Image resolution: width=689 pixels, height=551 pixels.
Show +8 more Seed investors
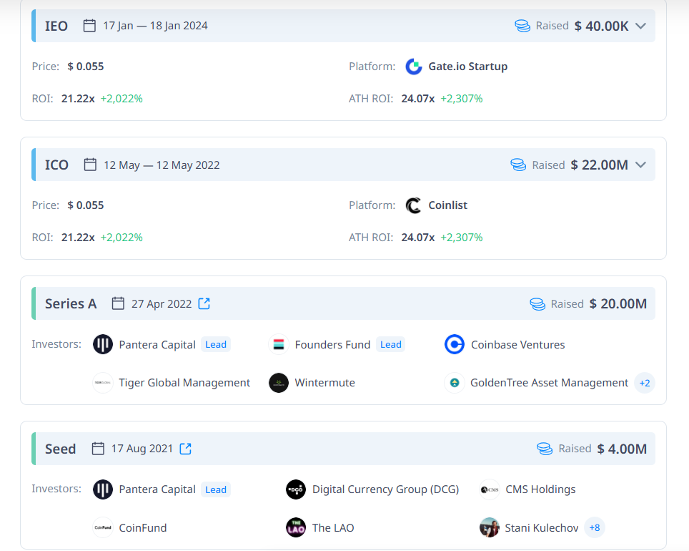595,527
